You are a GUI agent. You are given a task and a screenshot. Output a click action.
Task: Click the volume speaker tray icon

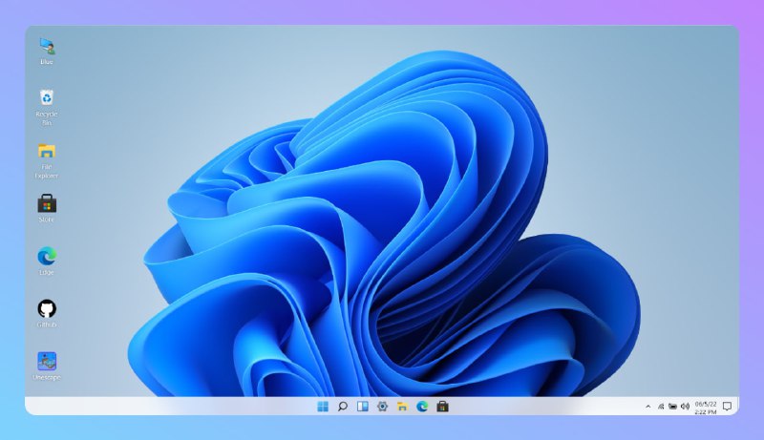[x=685, y=407]
